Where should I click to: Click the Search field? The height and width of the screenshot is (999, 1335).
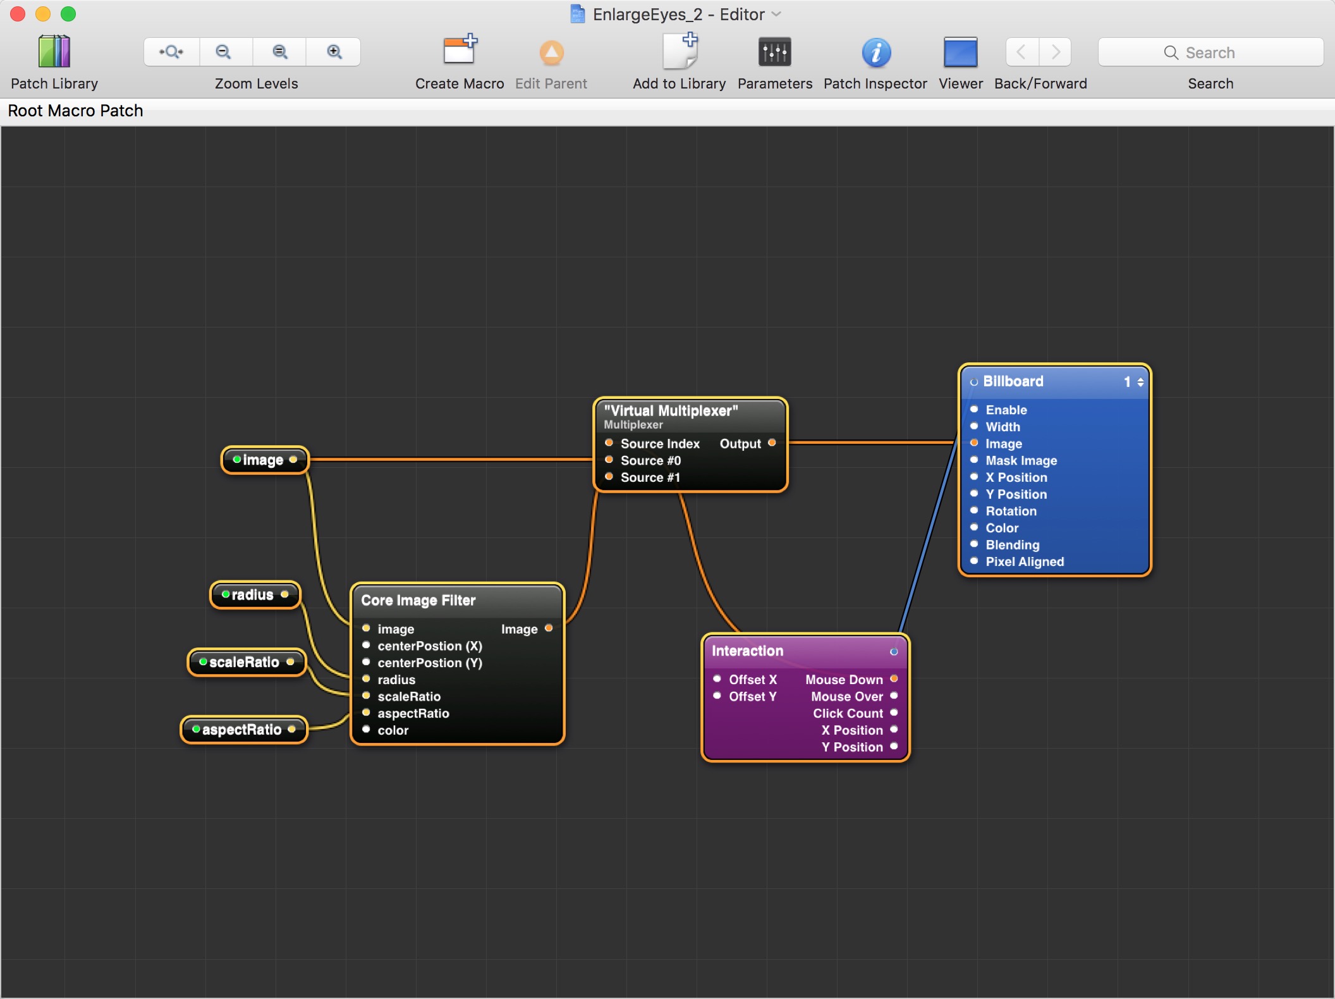pos(1210,52)
